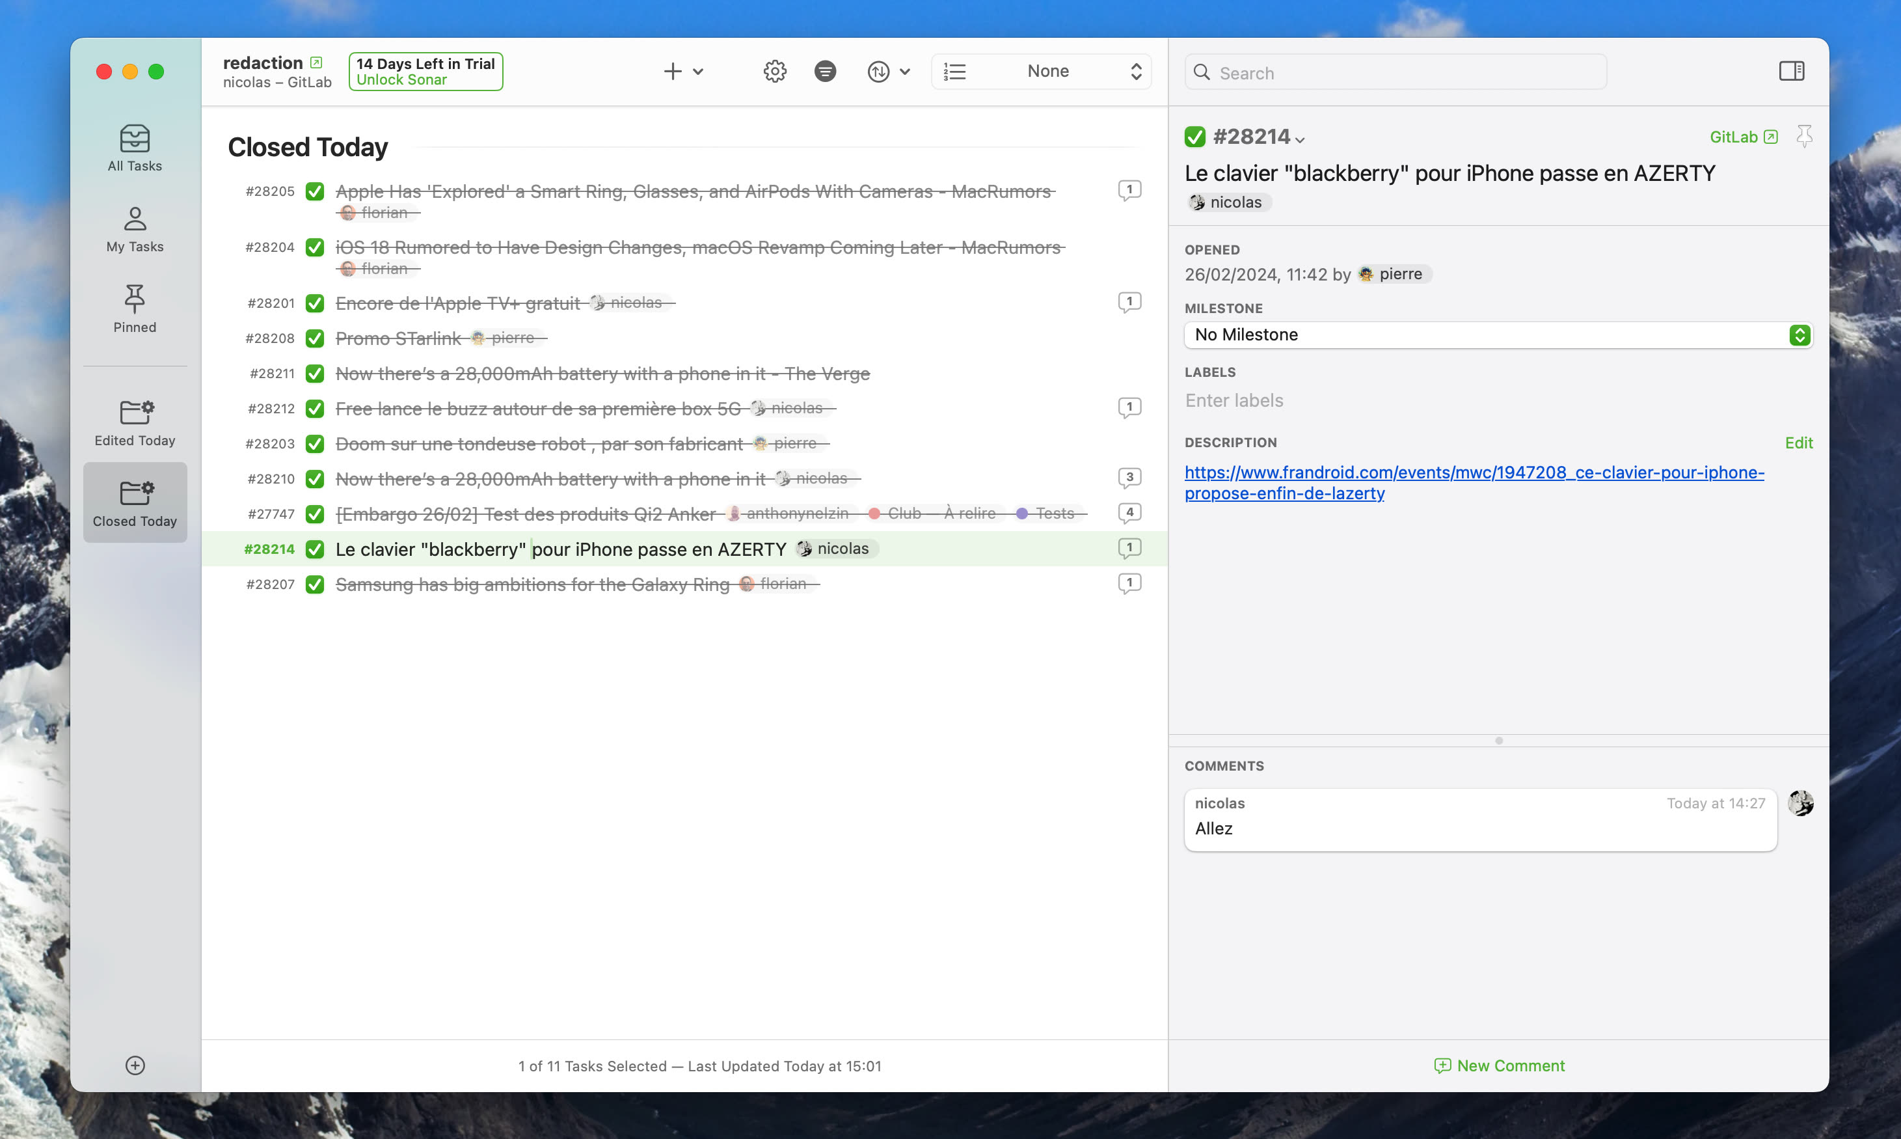Open project settings gear
Viewport: 1901px width, 1139px height.
click(775, 72)
